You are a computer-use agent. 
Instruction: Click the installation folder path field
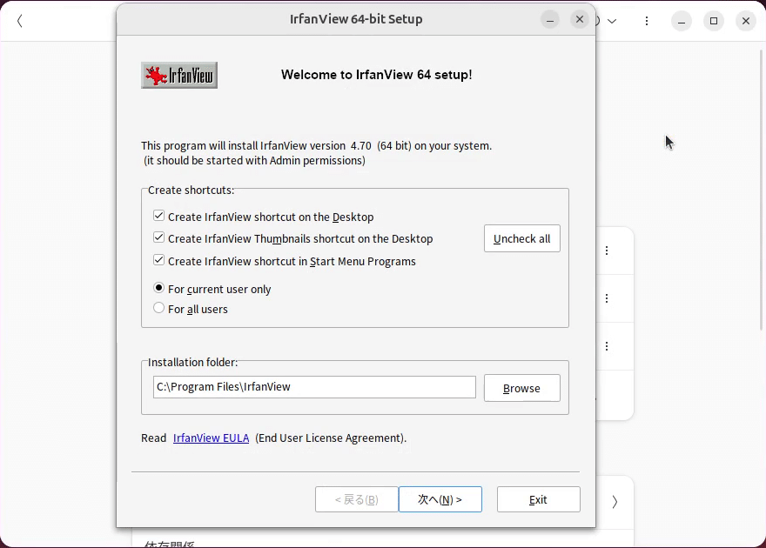coord(314,387)
